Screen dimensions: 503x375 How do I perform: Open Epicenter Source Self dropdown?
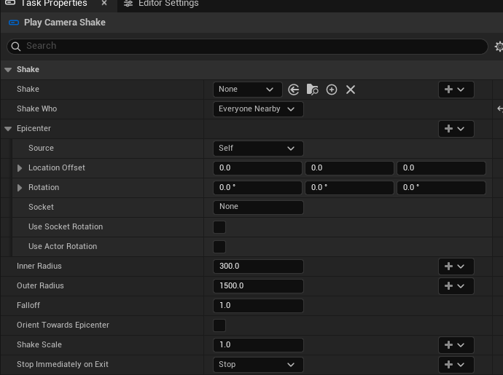point(258,149)
